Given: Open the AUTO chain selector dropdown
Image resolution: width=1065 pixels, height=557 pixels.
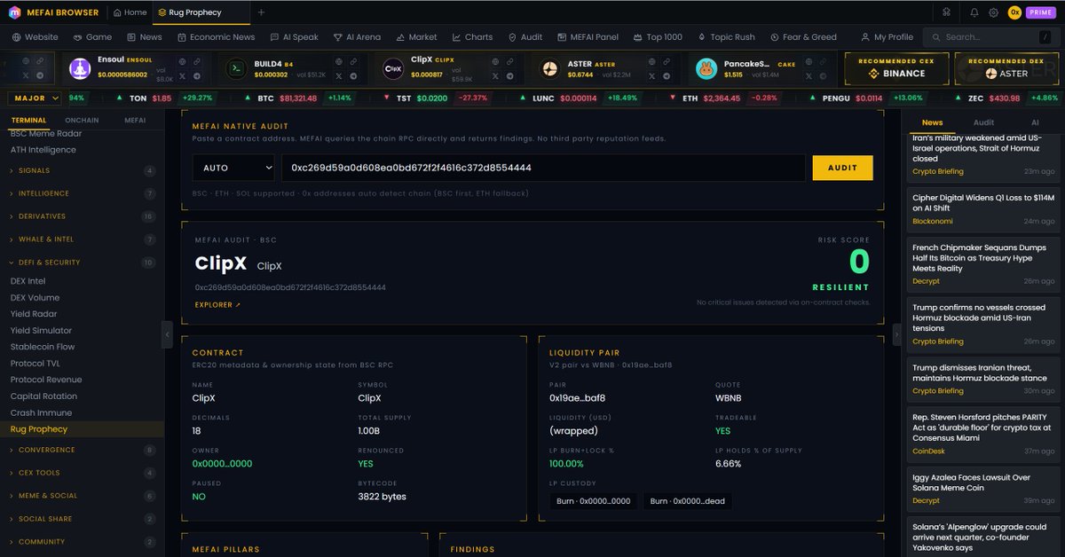Looking at the screenshot, I should 233,167.
